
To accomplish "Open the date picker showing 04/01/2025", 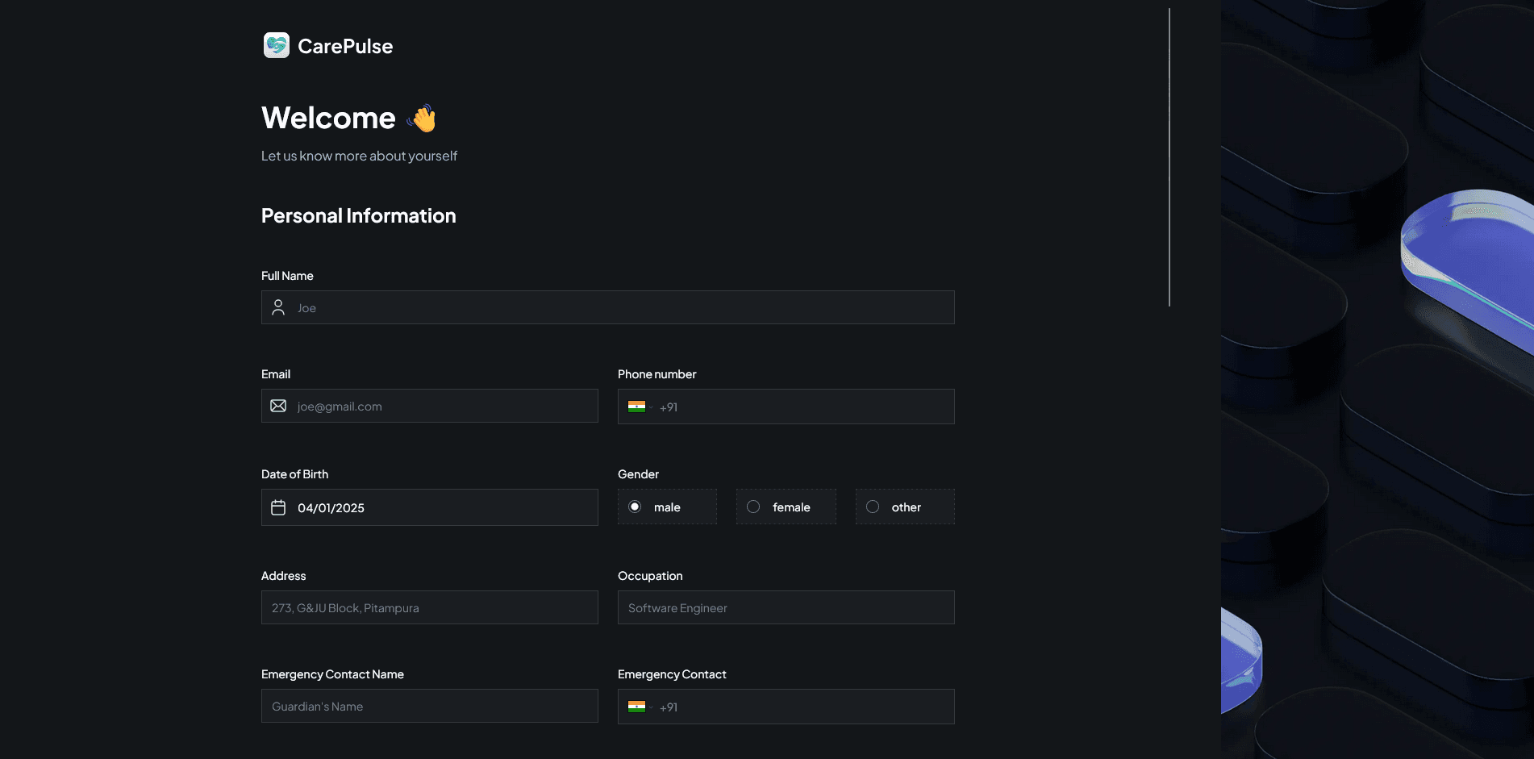I will click(x=444, y=507).
